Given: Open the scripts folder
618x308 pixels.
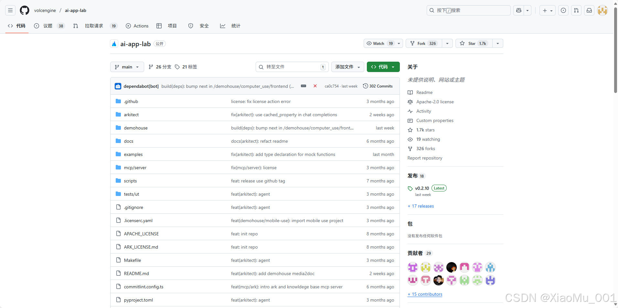Looking at the screenshot, I should tap(130, 181).
